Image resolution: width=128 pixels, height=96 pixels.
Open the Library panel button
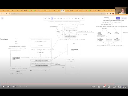124,18
